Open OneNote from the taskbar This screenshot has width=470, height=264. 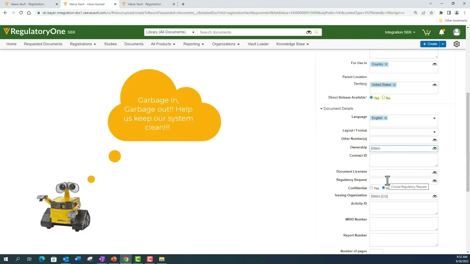[x=102, y=259]
